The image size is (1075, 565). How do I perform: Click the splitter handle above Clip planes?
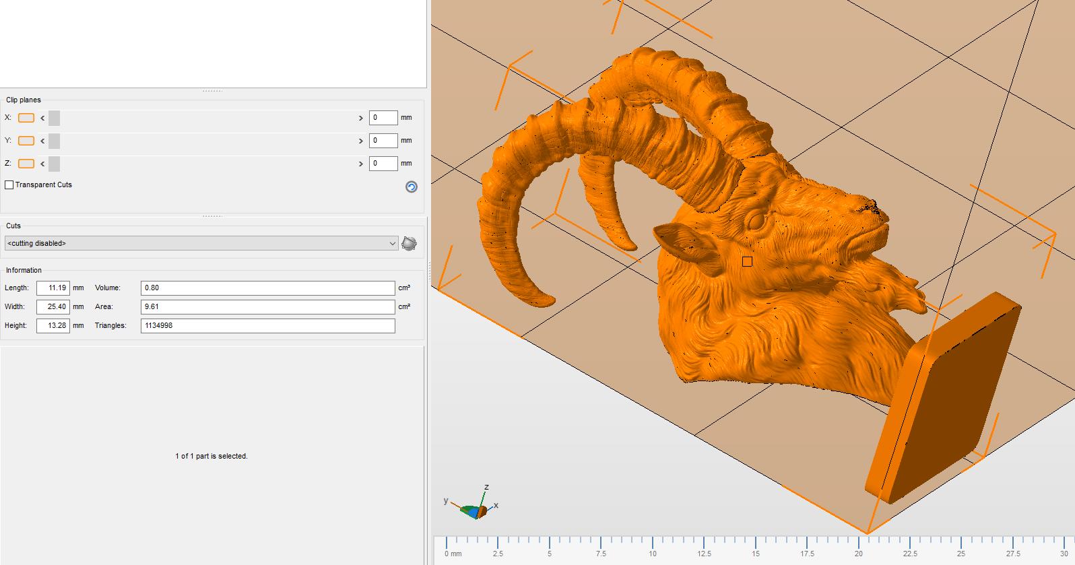(212, 91)
